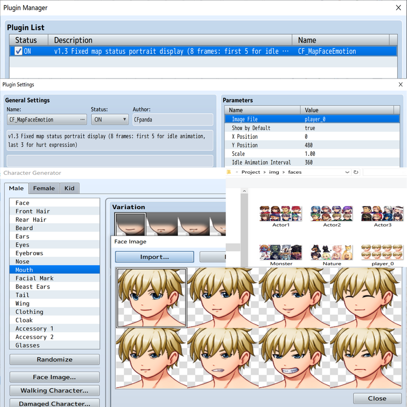Open the Face Image... dialog button
The image size is (407, 407).
[54, 377]
